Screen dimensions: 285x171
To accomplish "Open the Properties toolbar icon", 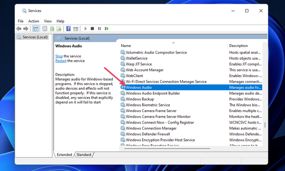I will pyautogui.click(x=45, y=28).
